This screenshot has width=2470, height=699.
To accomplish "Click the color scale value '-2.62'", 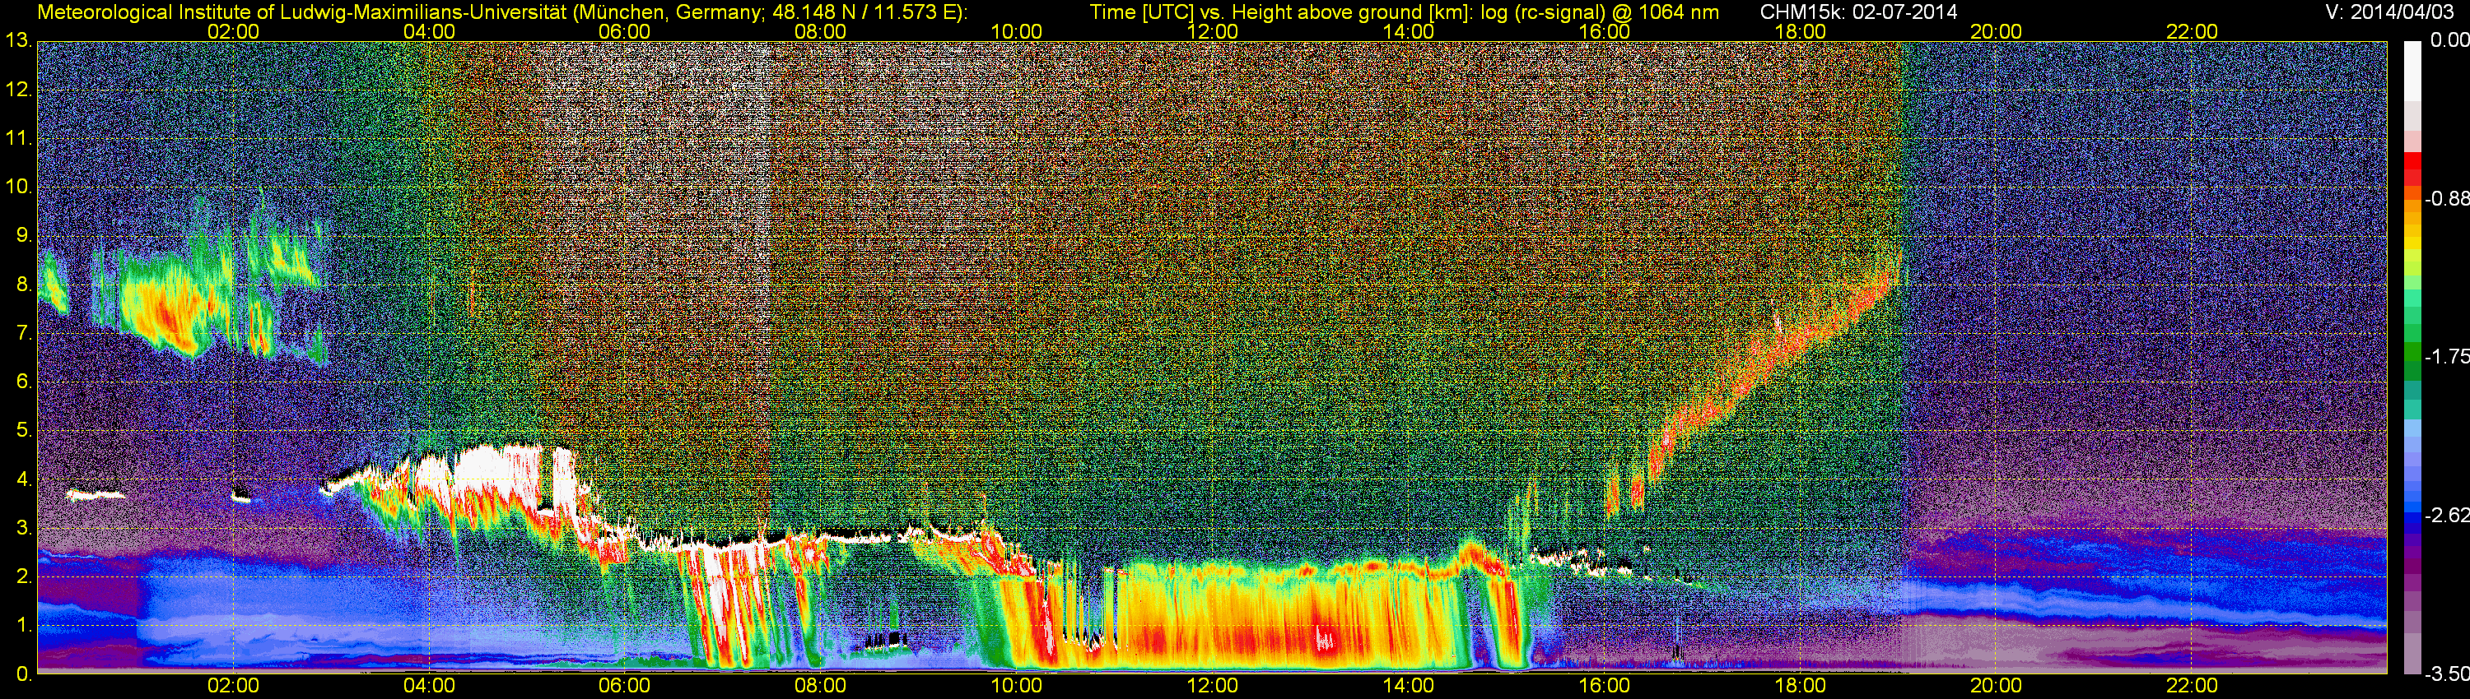I will point(2446,516).
